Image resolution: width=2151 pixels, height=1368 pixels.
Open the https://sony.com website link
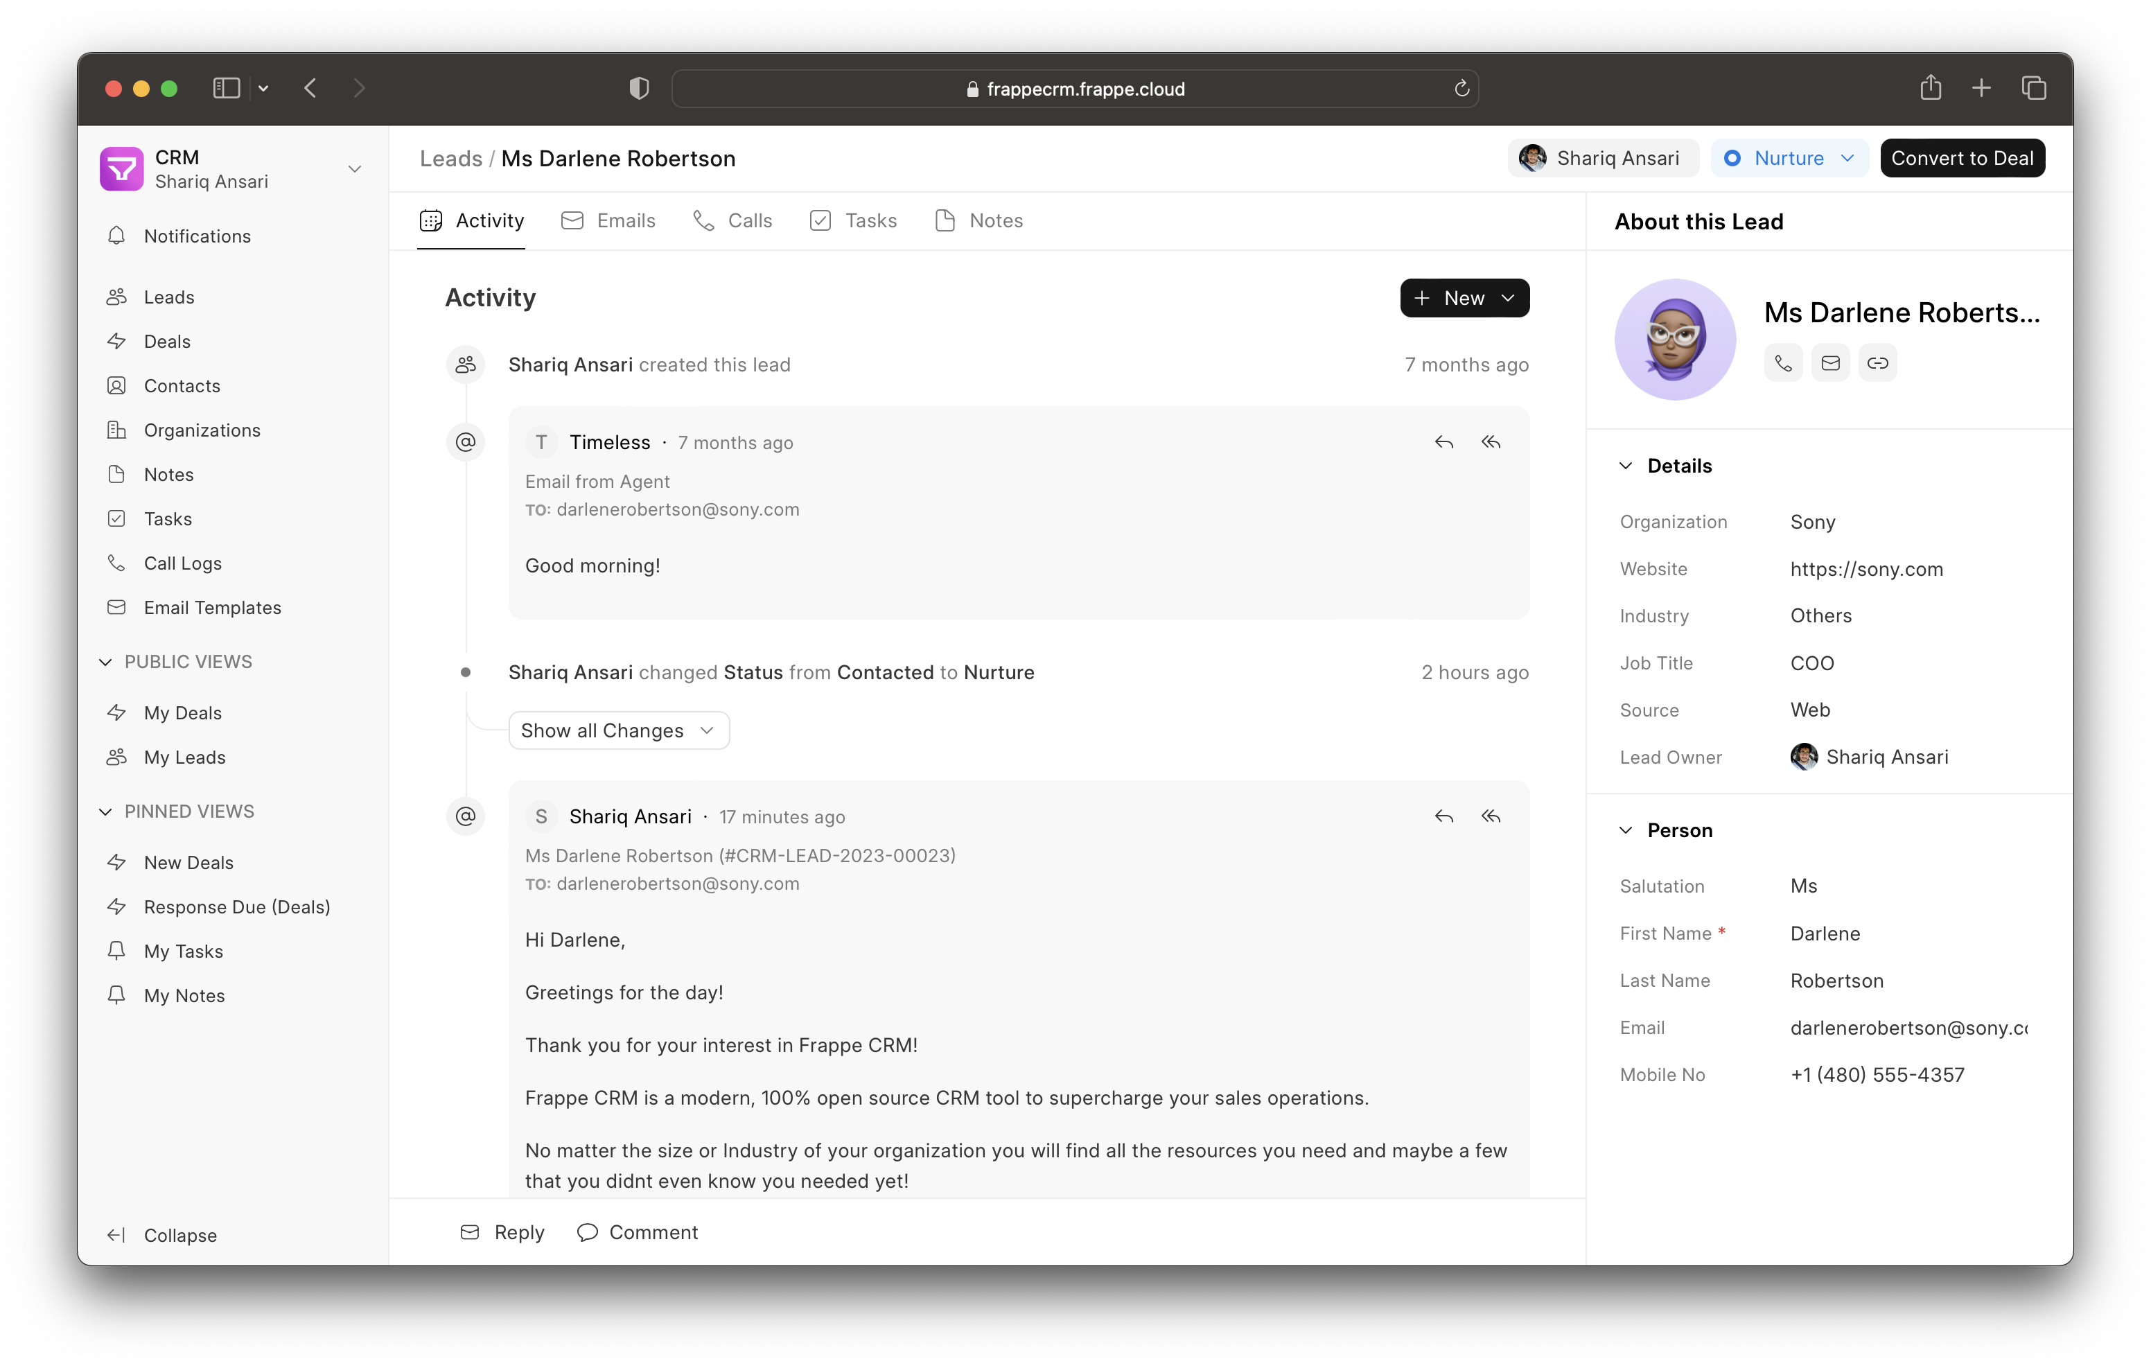(x=1866, y=569)
